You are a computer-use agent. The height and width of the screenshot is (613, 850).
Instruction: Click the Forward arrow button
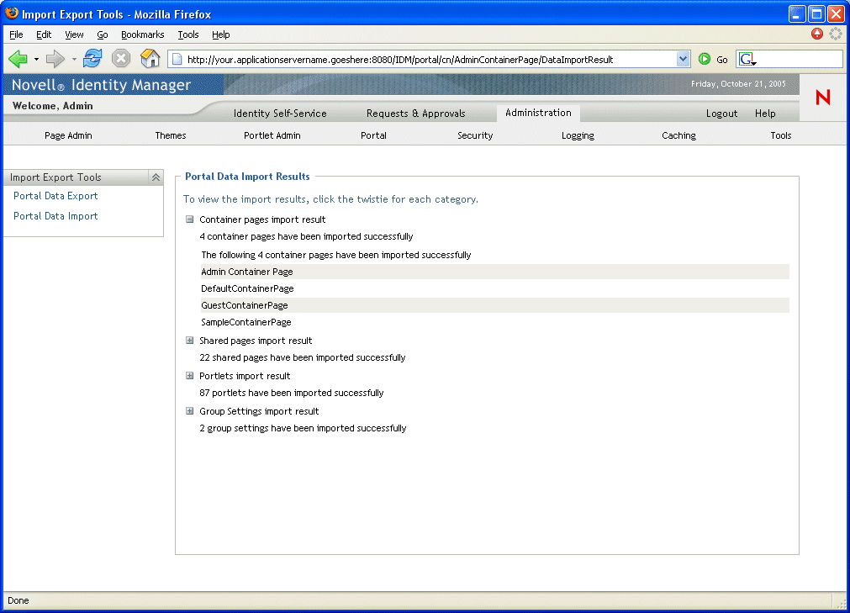(55, 59)
